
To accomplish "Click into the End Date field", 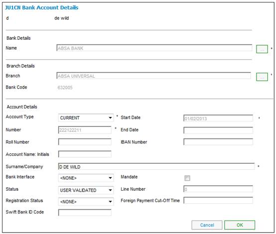I will click(218, 130).
